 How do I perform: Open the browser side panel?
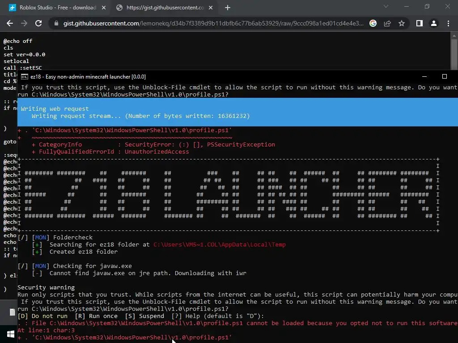point(420,23)
